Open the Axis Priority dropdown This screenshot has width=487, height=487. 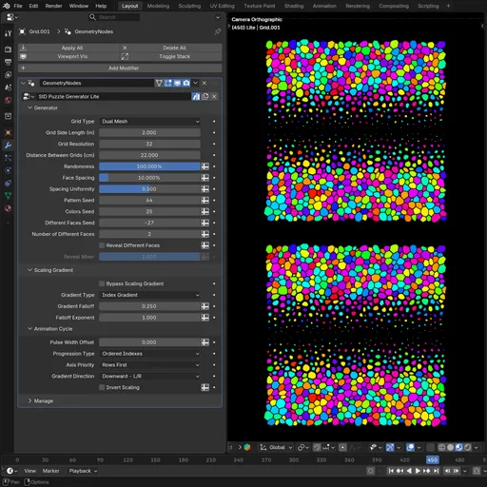pyautogui.click(x=149, y=365)
